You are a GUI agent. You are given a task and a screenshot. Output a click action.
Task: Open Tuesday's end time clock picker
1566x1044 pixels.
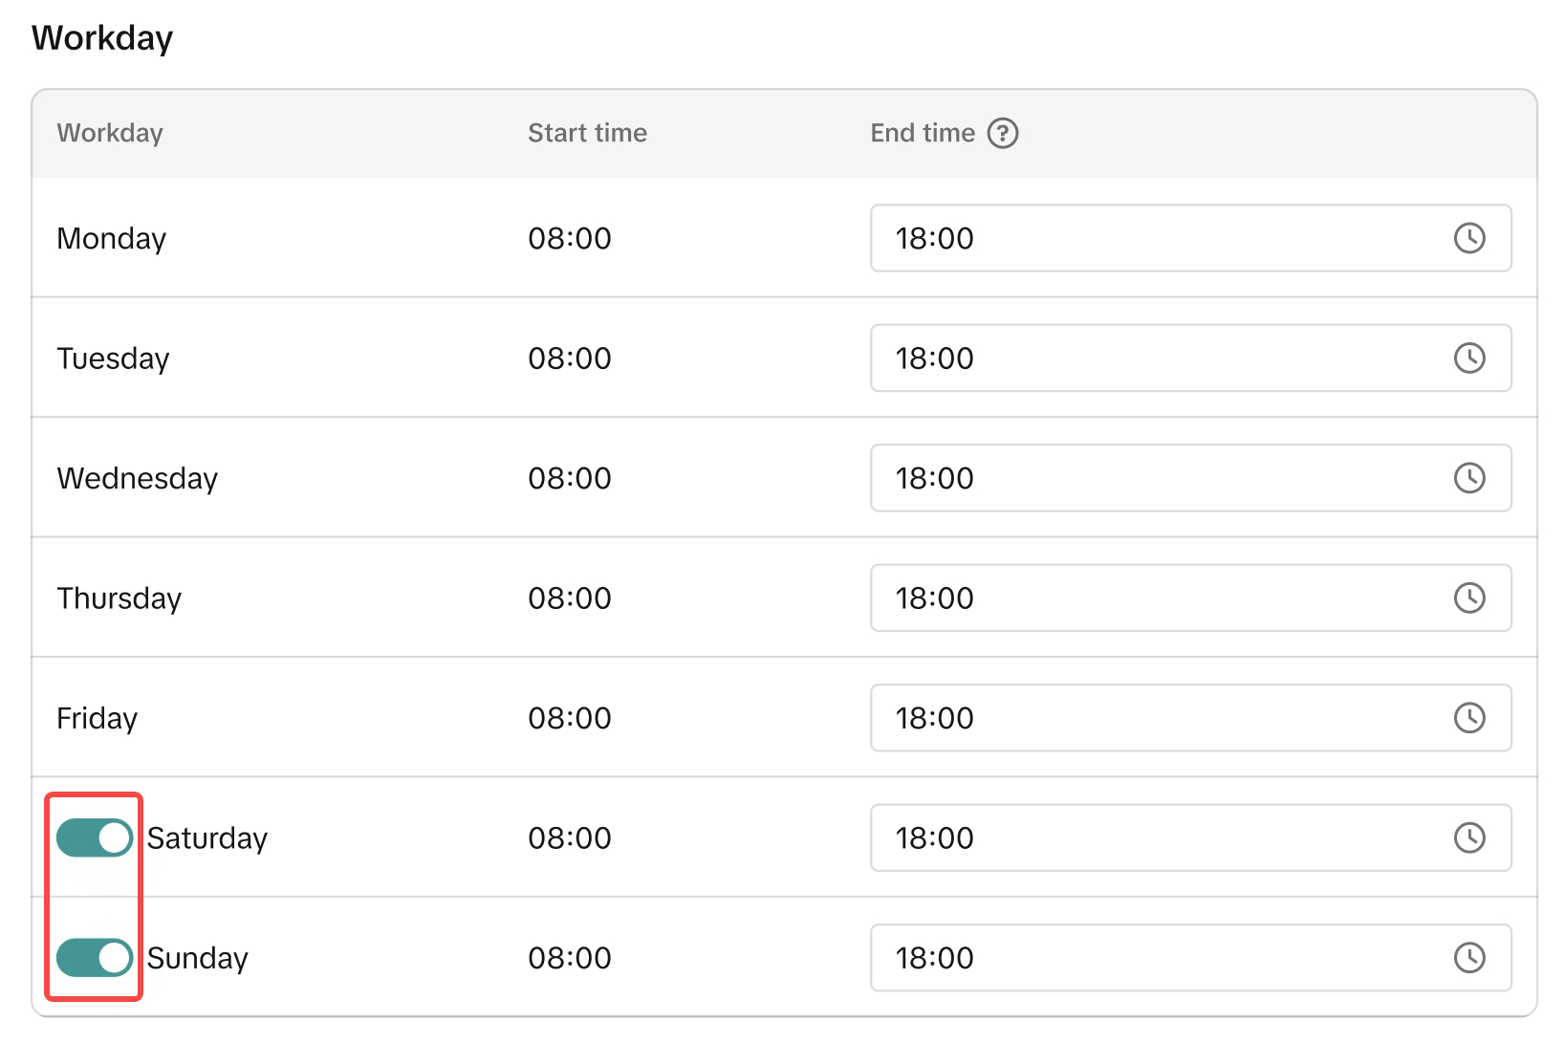click(1468, 359)
